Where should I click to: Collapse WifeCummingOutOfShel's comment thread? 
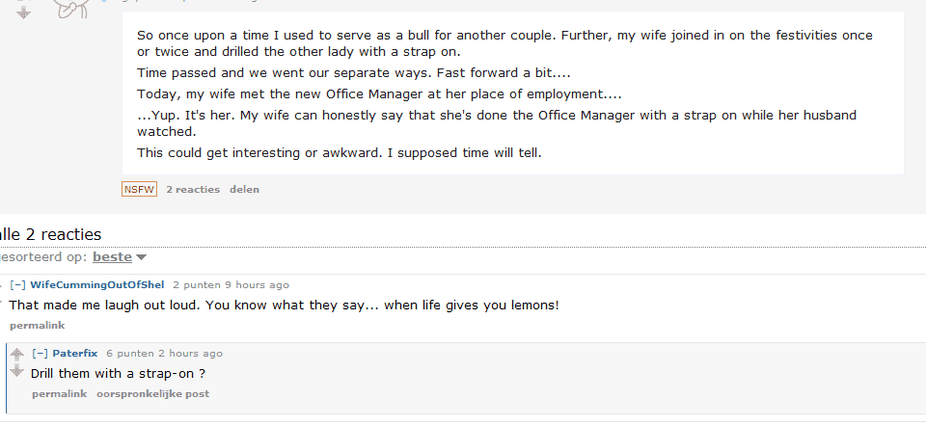(18, 285)
